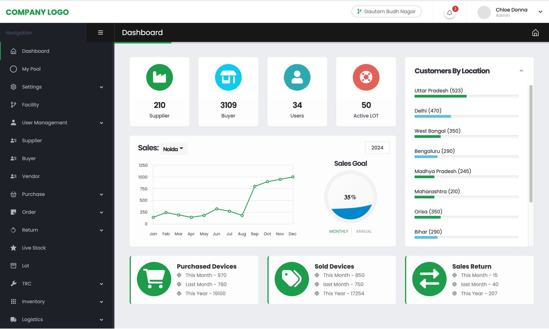The image size is (549, 329).
Task: Go to Live Stock in navigation
Action: (34, 248)
